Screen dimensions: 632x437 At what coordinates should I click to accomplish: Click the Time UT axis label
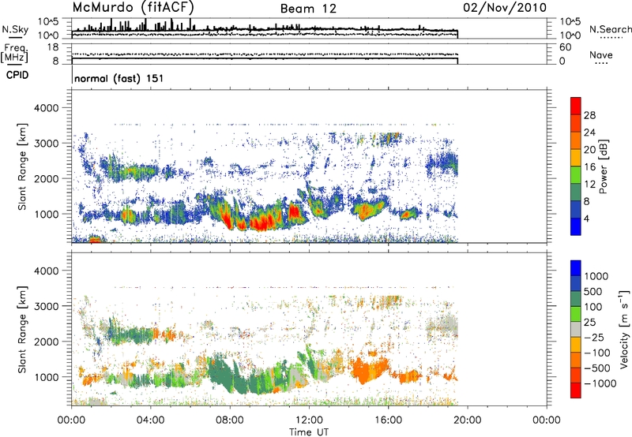(309, 432)
